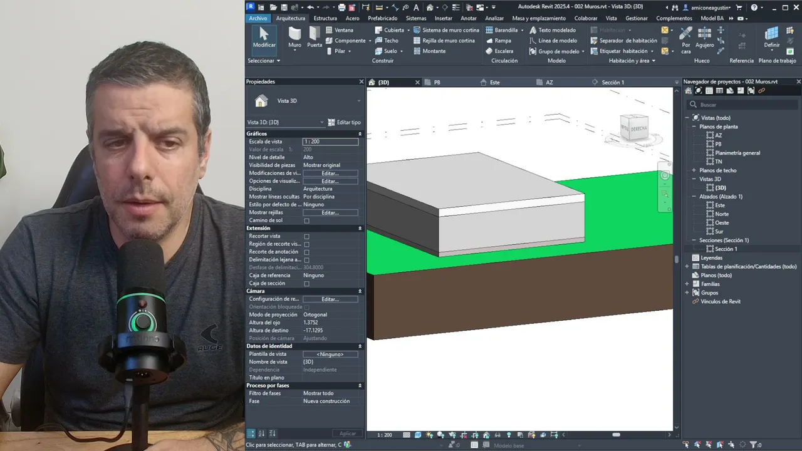802x451 pixels.
Task: Open the Vista 3D type selector dropdown
Action: pos(359,101)
